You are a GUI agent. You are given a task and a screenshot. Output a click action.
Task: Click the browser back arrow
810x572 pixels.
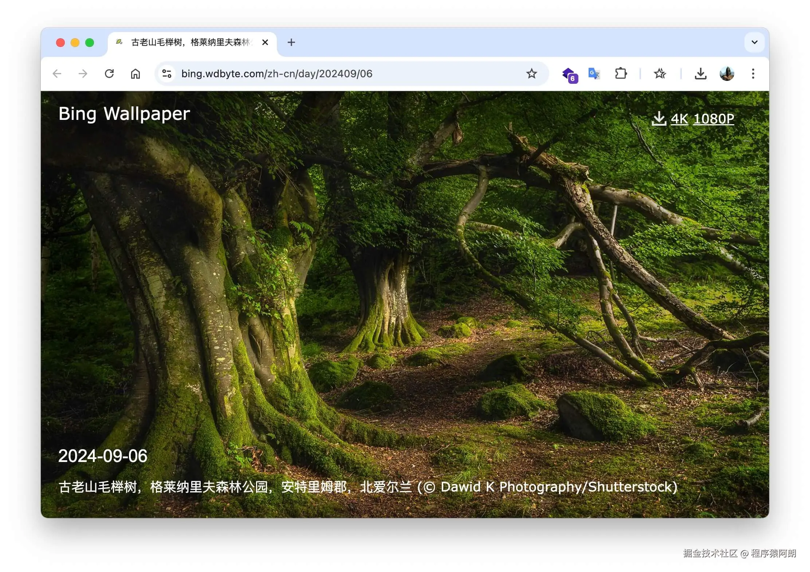(57, 74)
